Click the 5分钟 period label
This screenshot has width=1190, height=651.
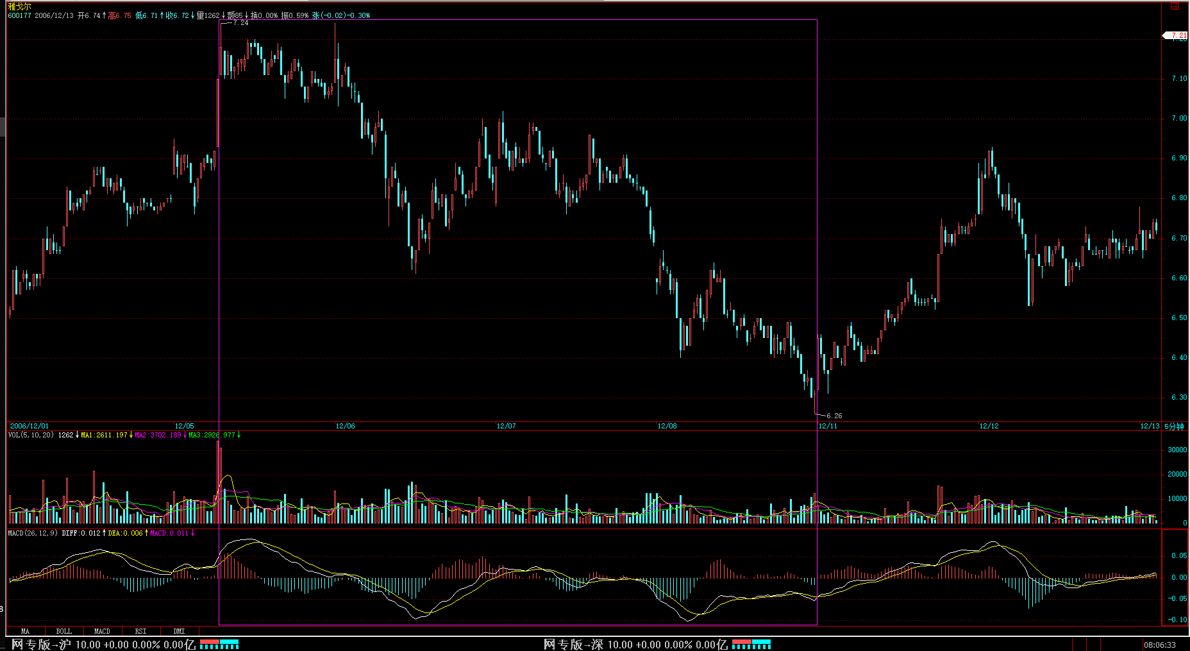pos(1175,427)
